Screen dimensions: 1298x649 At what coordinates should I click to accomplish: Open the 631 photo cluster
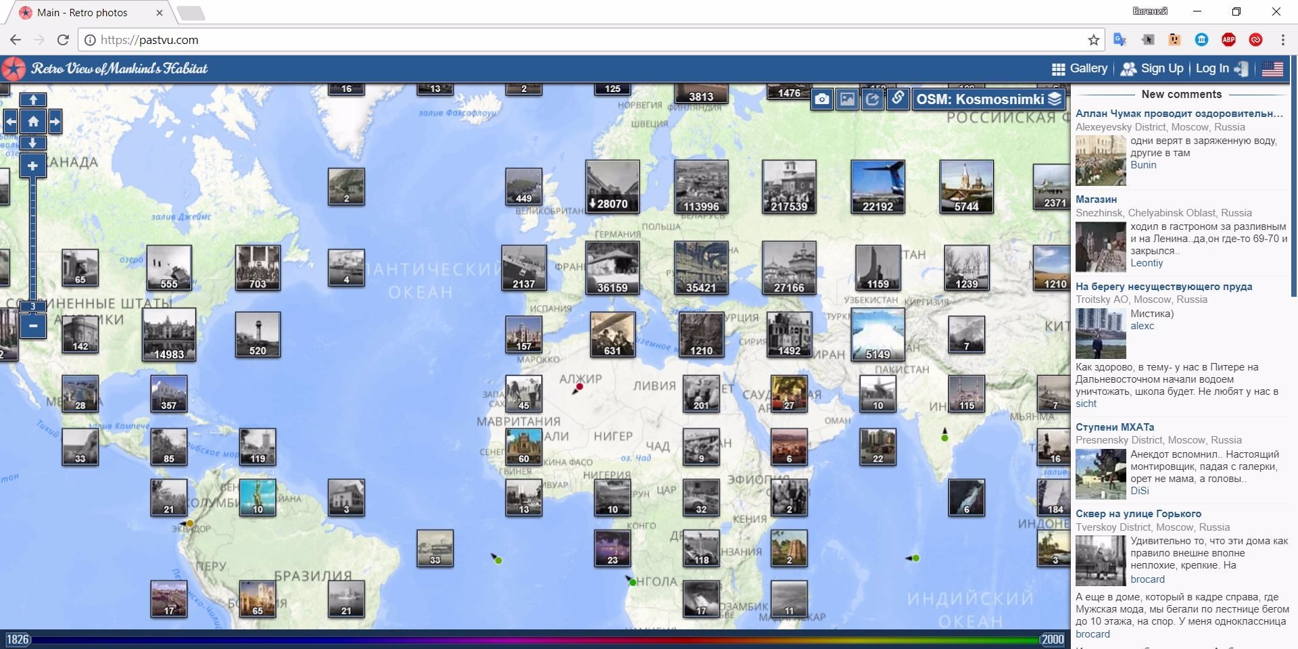click(612, 335)
